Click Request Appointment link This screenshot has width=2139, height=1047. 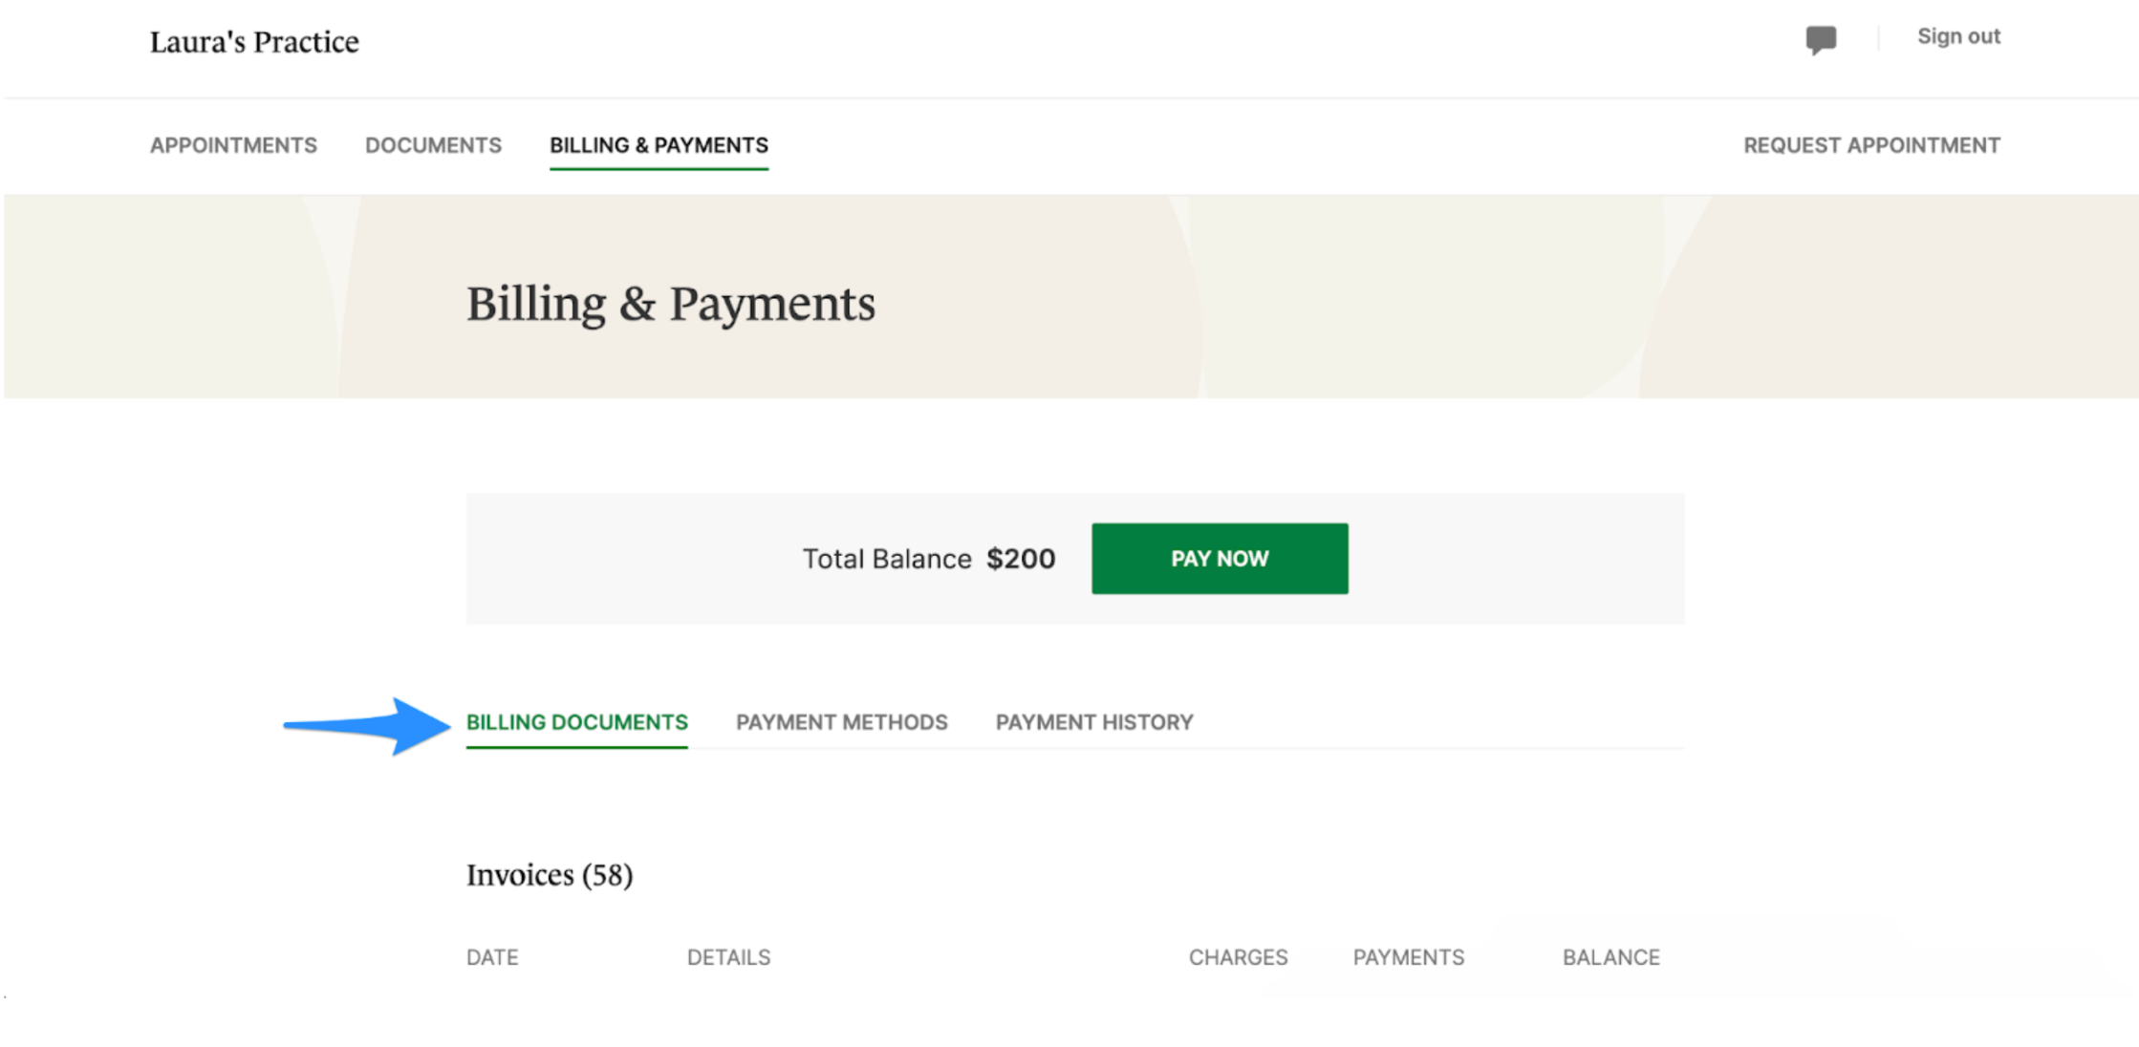(x=1870, y=145)
